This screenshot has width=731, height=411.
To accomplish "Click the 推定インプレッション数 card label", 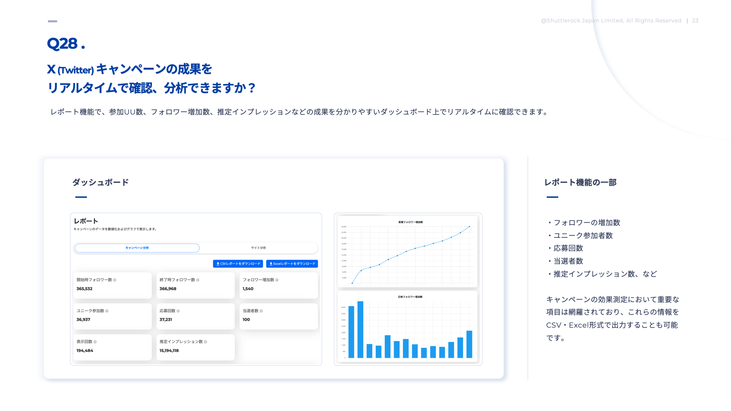I will point(181,342).
